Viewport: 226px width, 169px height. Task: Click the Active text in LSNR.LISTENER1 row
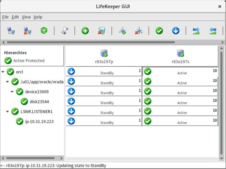[182, 113]
